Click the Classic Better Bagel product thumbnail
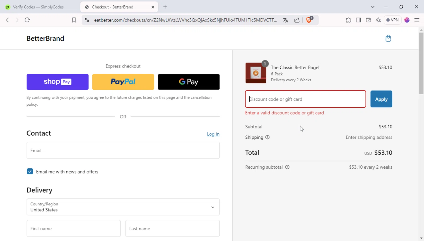 (256, 73)
